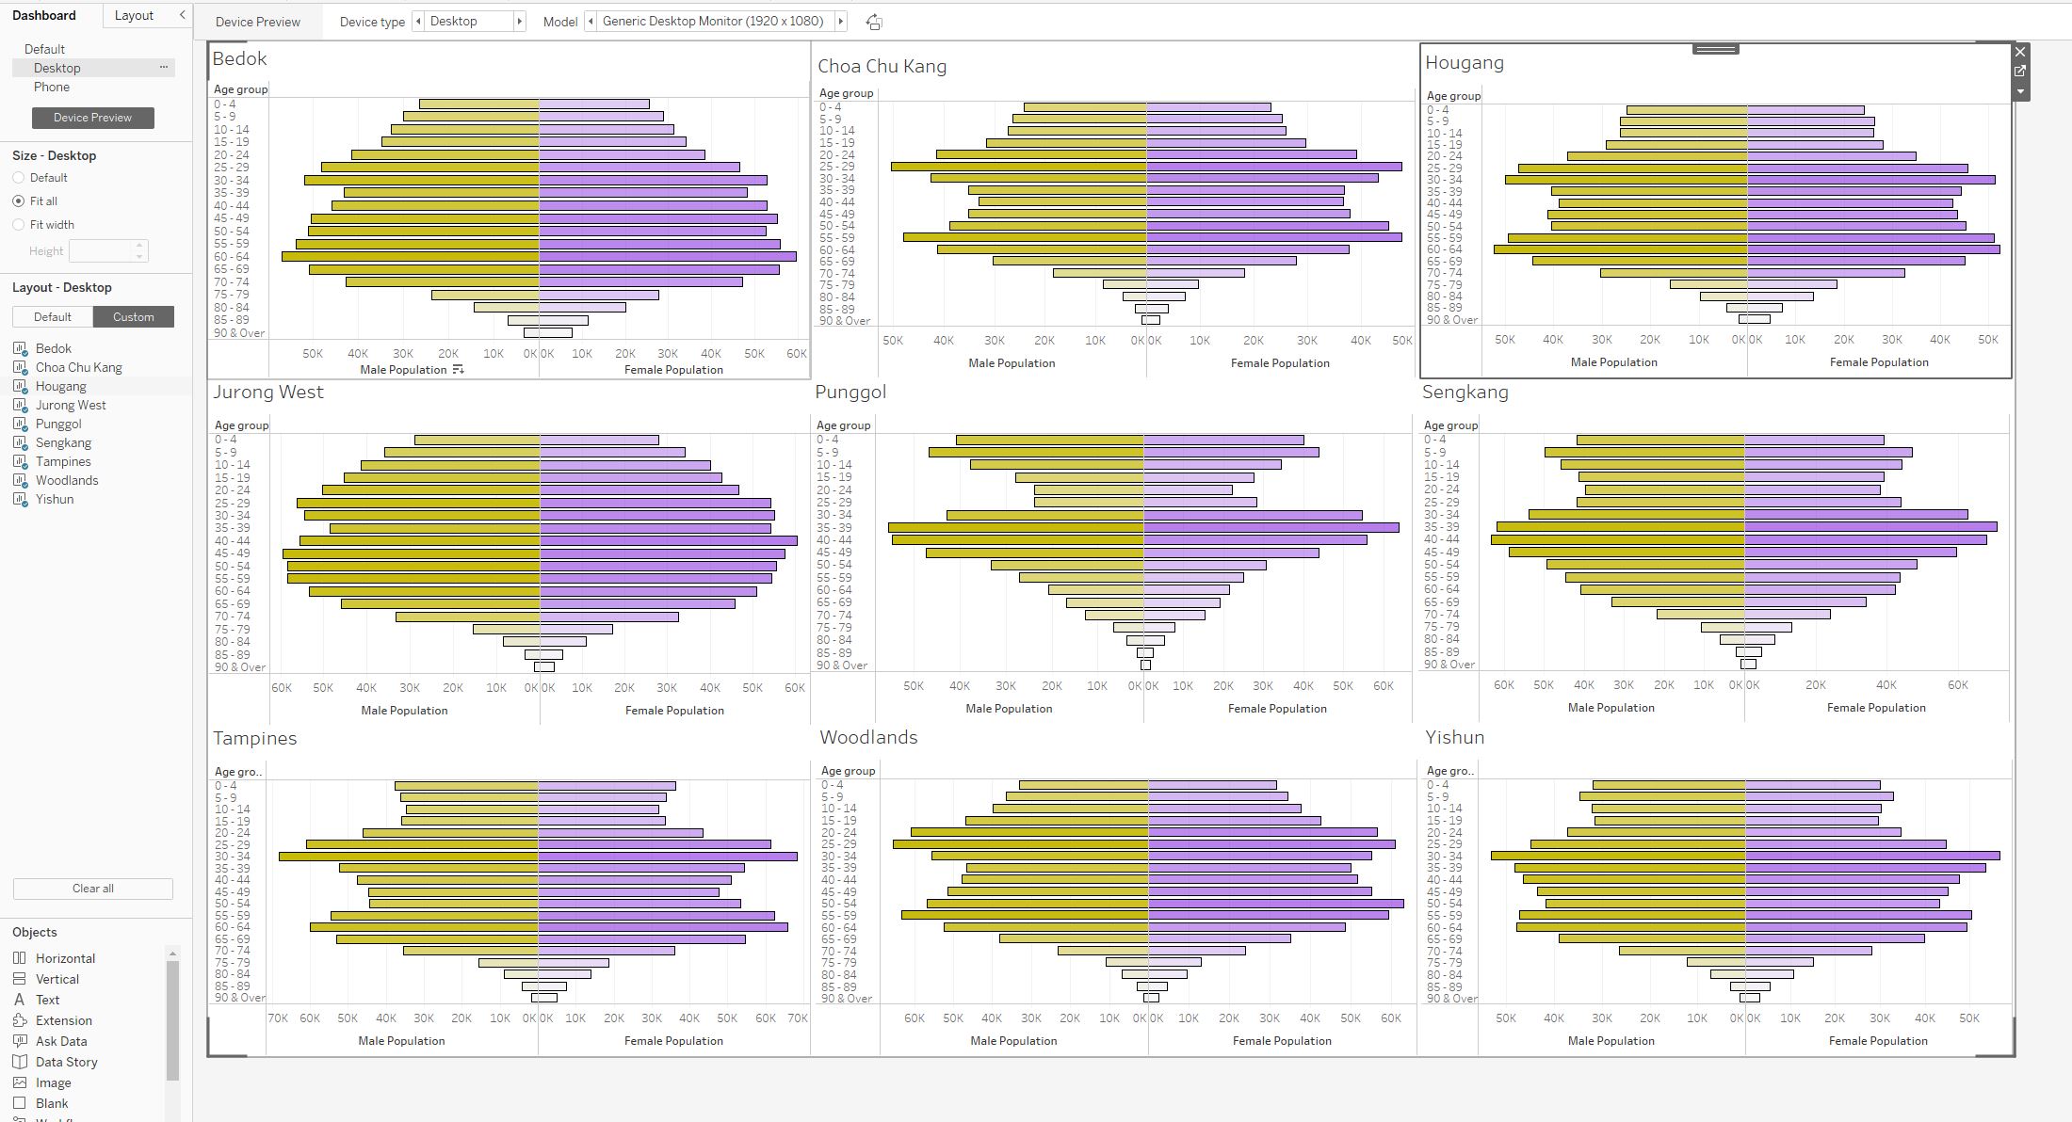Click previous arrow on Model selector

591,22
